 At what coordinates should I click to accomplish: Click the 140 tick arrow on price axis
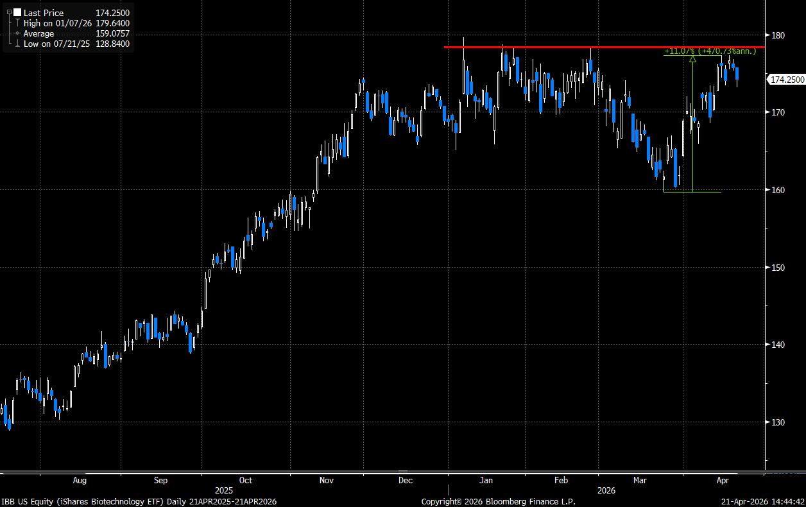[767, 345]
